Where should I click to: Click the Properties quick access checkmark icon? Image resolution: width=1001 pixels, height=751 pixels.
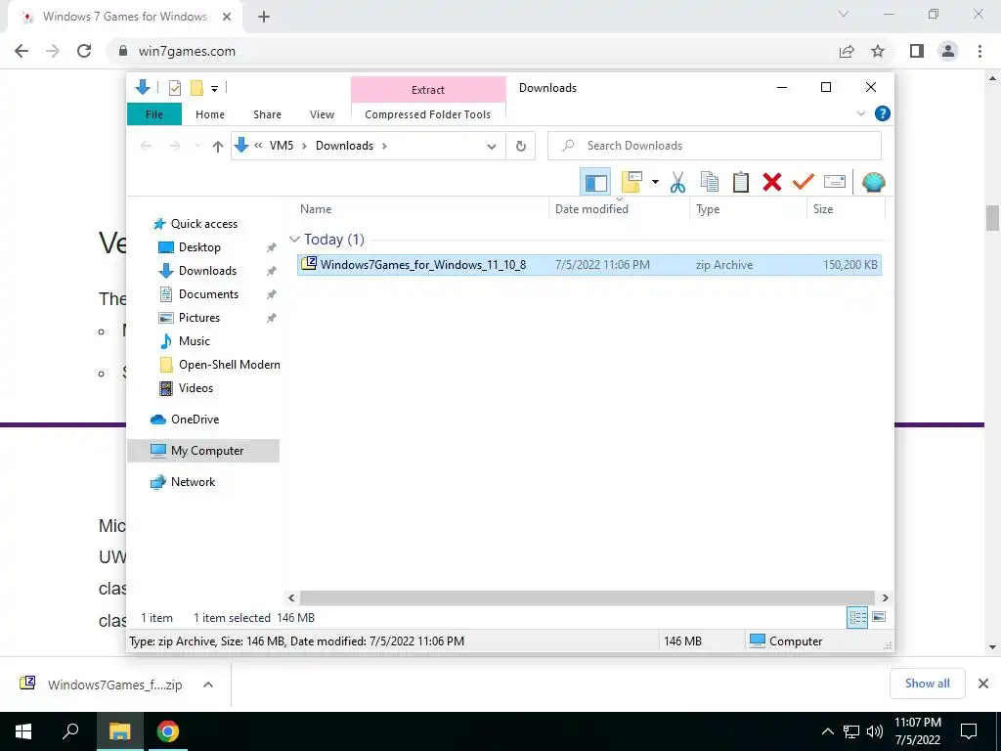pyautogui.click(x=174, y=87)
